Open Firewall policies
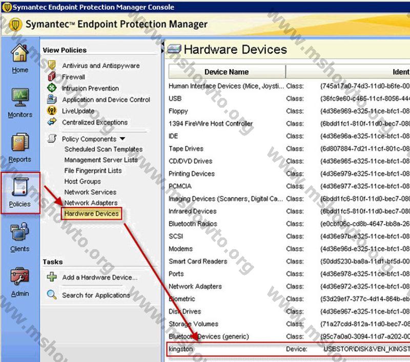410x362 pixels. point(73,77)
